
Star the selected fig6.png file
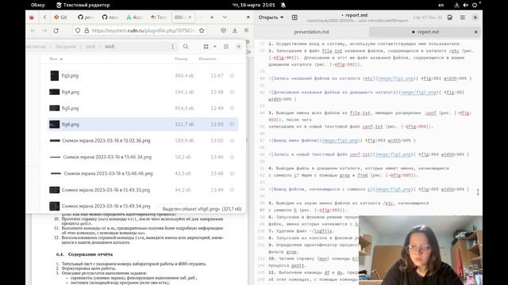coord(232,124)
